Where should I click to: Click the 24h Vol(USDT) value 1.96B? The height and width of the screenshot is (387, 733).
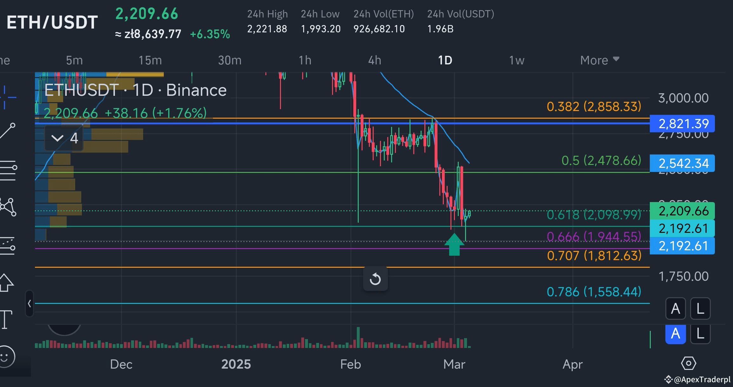tap(440, 29)
